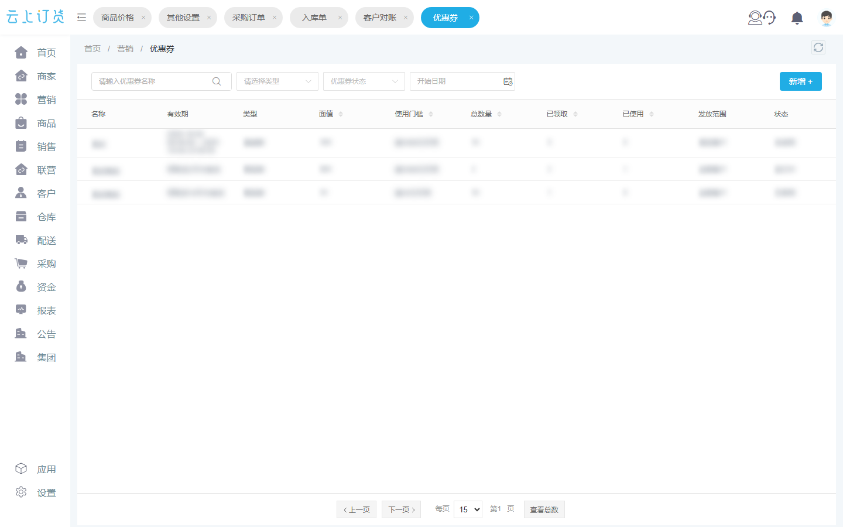Open the 优惠券状态 dropdown
This screenshot has width=843, height=527.
pos(364,81)
